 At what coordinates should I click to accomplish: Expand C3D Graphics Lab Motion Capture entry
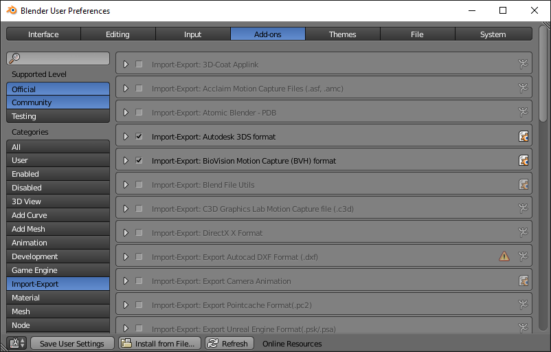pos(126,209)
